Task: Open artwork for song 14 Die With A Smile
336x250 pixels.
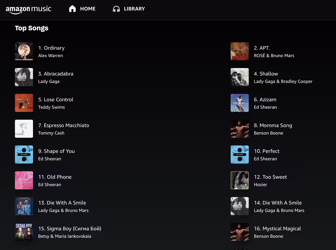Action: click(x=240, y=206)
